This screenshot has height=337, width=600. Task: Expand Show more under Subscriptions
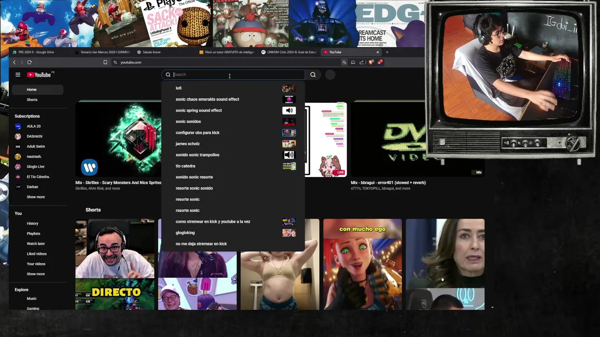(x=36, y=197)
